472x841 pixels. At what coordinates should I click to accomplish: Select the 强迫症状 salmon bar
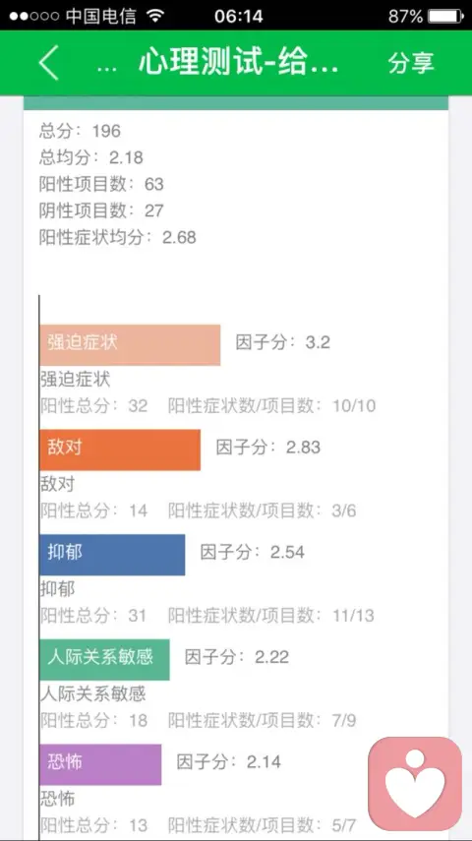(130, 345)
